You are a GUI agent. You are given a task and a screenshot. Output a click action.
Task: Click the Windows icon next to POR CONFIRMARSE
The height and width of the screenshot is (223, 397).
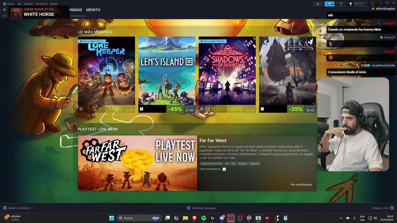pos(224,169)
